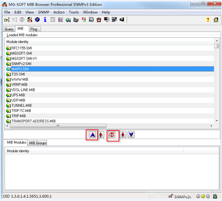Select MGSOFT-SMI-V1 module row
Viewport: 222px width, 201px height.
(110, 59)
